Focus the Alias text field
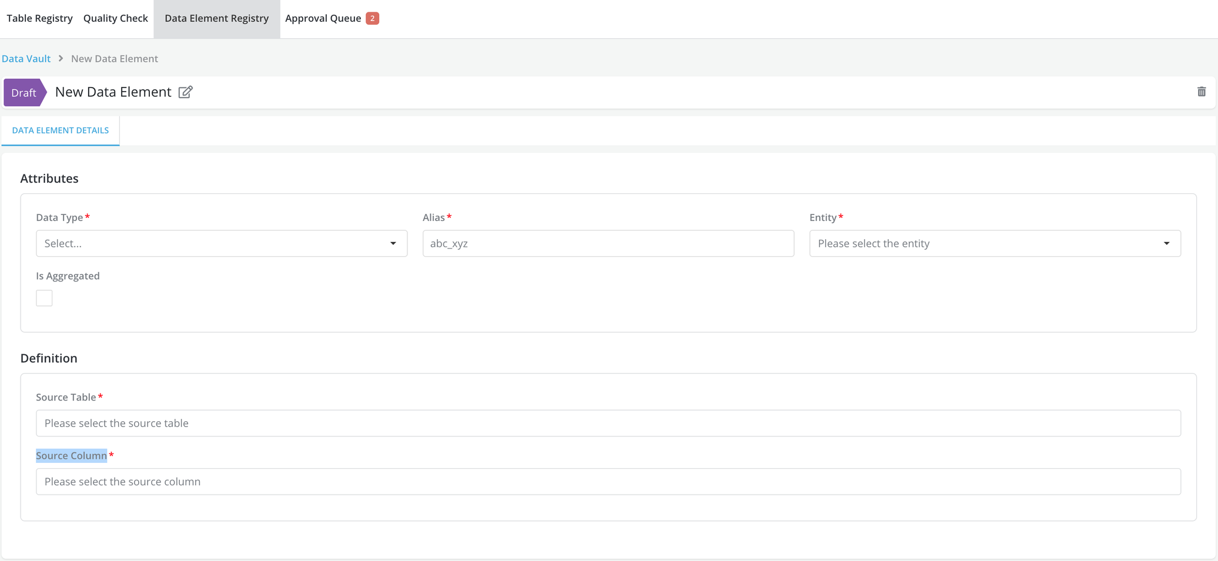1218x561 pixels. [608, 243]
